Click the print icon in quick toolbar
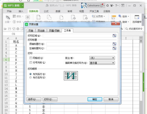Viewport: 147px width, 114px height. click(x=18, y=29)
